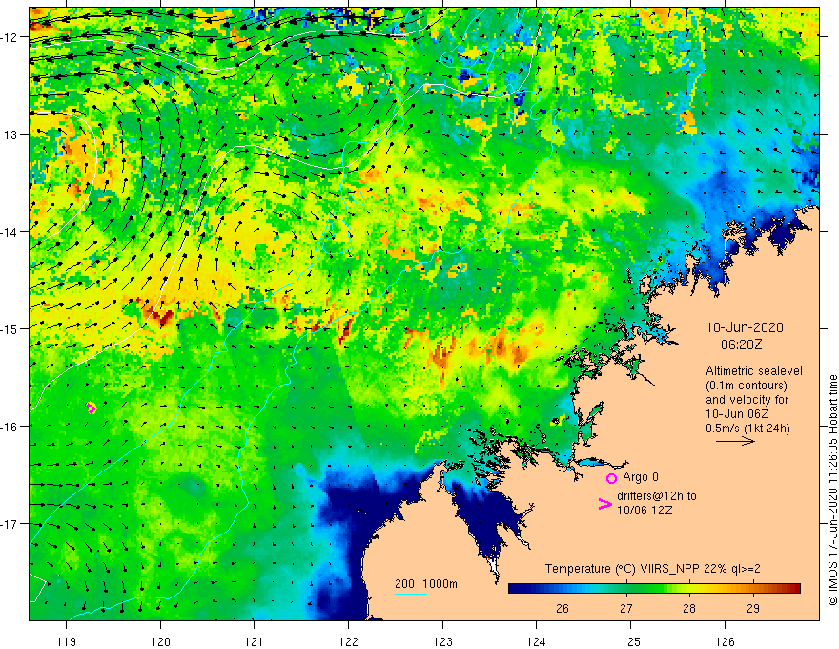The image size is (839, 649).
Task: Click the Temperature VIIRS_NPP title text
Action: click(652, 569)
